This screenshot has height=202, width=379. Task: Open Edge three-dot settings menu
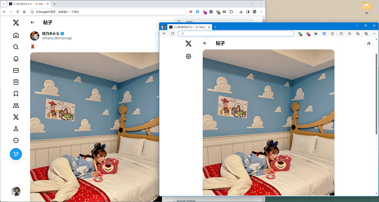point(374,34)
